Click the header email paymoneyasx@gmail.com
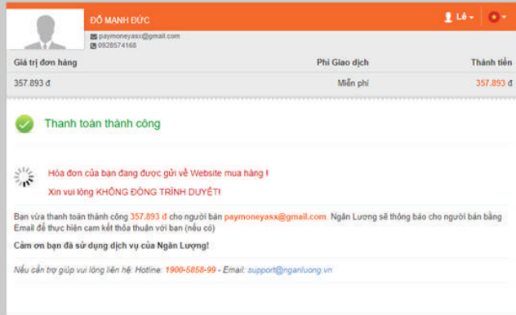This screenshot has width=516, height=315. pyautogui.click(x=139, y=36)
